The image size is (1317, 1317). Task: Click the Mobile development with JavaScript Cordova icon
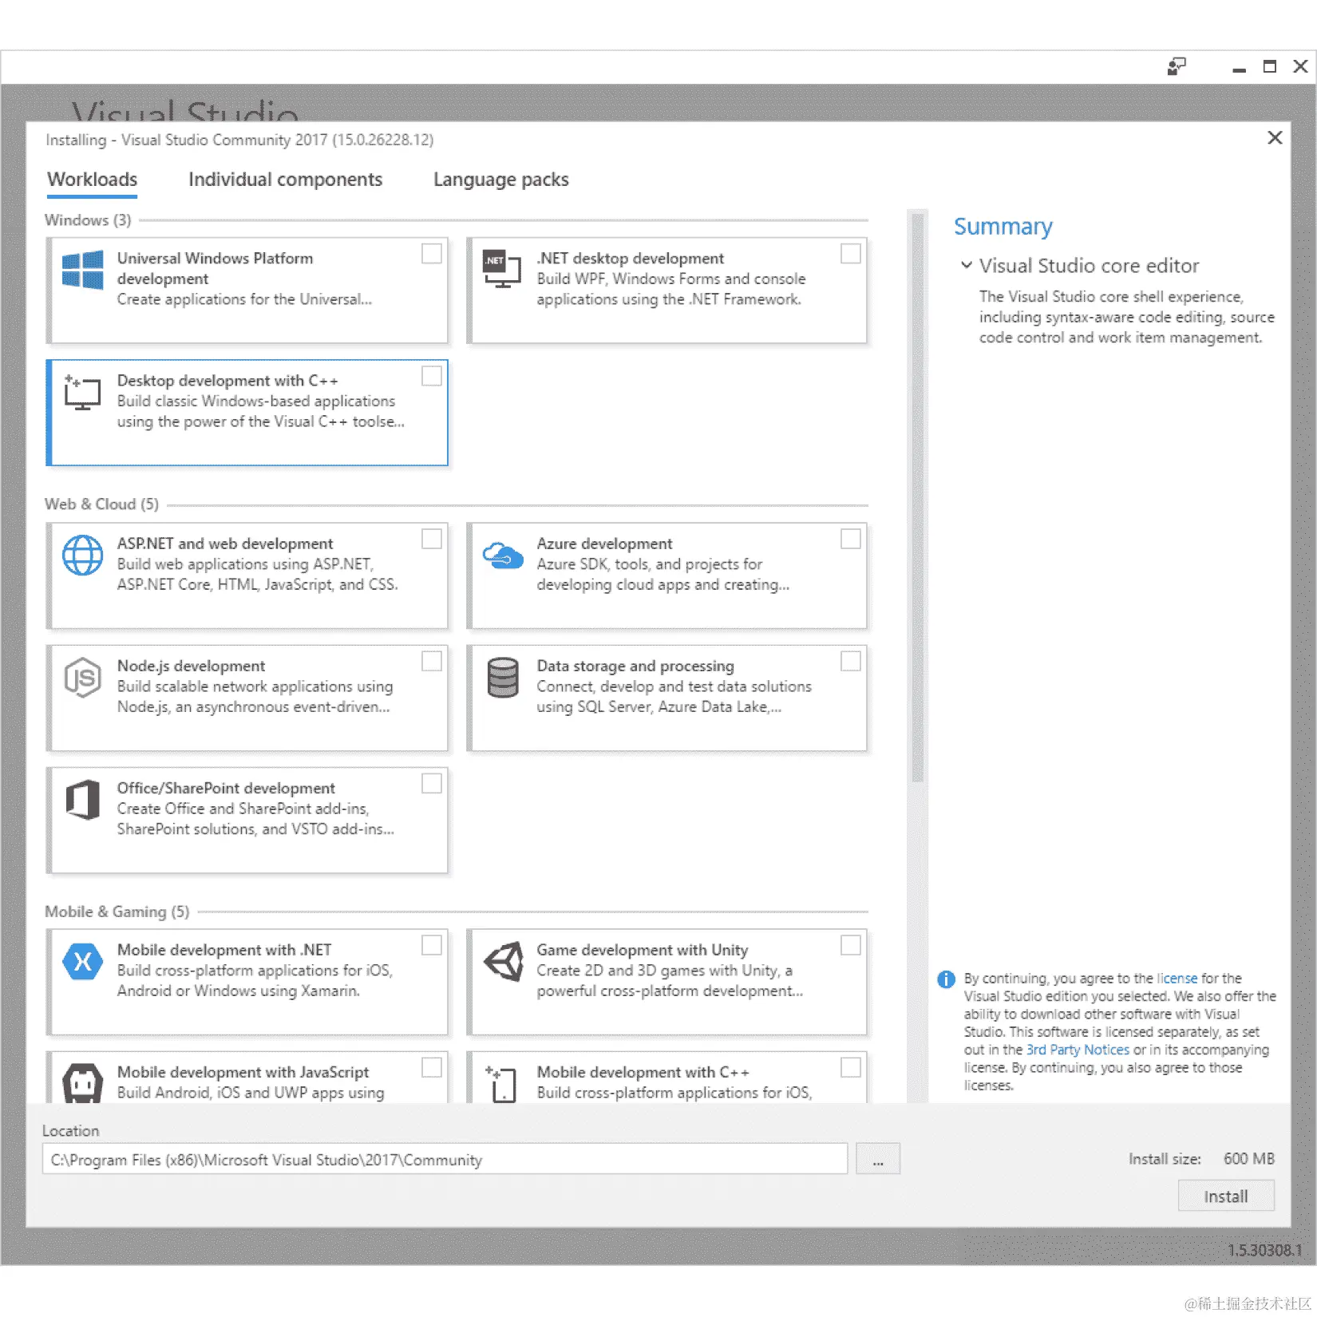tap(83, 1083)
